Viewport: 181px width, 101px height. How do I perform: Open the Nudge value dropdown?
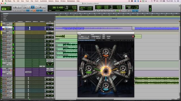(x=92, y=9)
